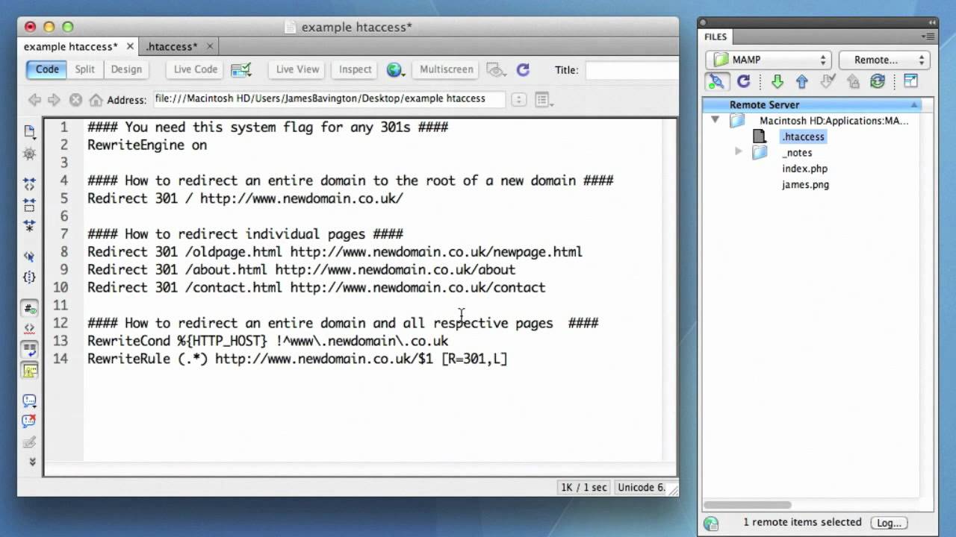Click the Open Documents icon in coding toolbar
Viewport: 956px width, 537px height.
pyautogui.click(x=29, y=131)
